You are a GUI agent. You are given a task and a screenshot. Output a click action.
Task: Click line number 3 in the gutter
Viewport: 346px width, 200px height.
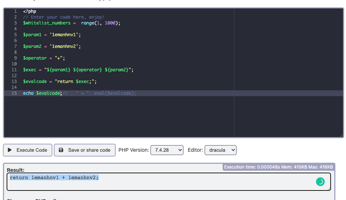point(15,23)
